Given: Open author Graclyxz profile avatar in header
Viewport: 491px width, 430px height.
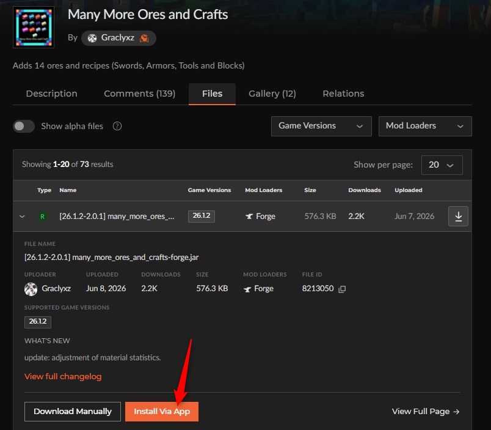Looking at the screenshot, I should (92, 39).
